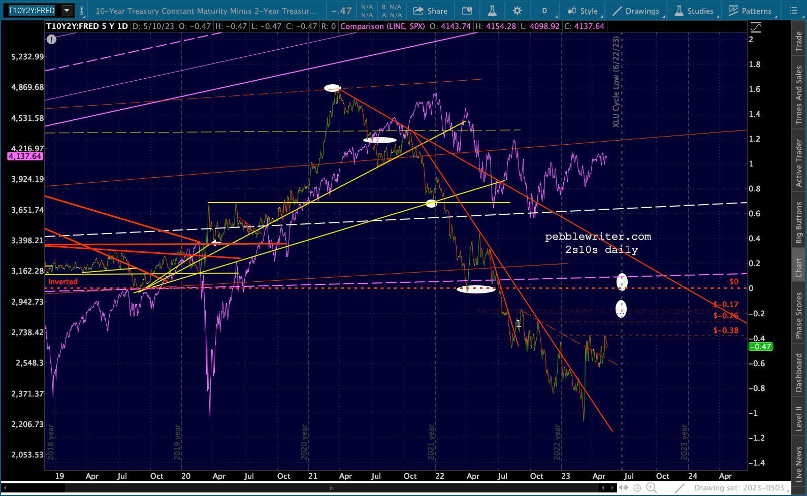Click the T10Y2Y:FRED symbol input field

click(32, 10)
